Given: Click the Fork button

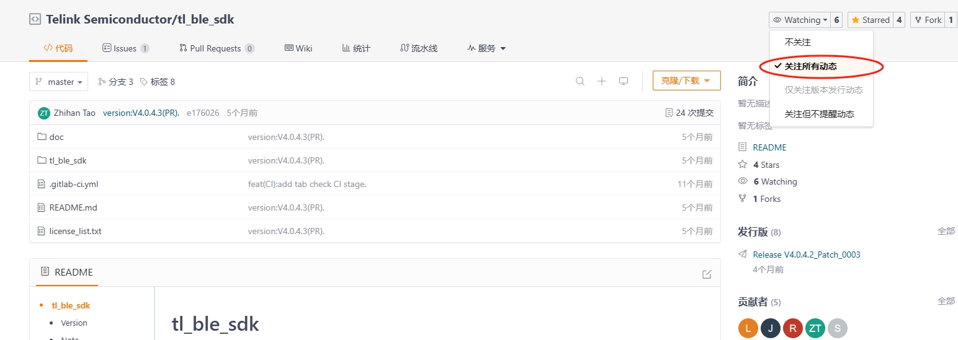Looking at the screenshot, I should pyautogui.click(x=928, y=20).
